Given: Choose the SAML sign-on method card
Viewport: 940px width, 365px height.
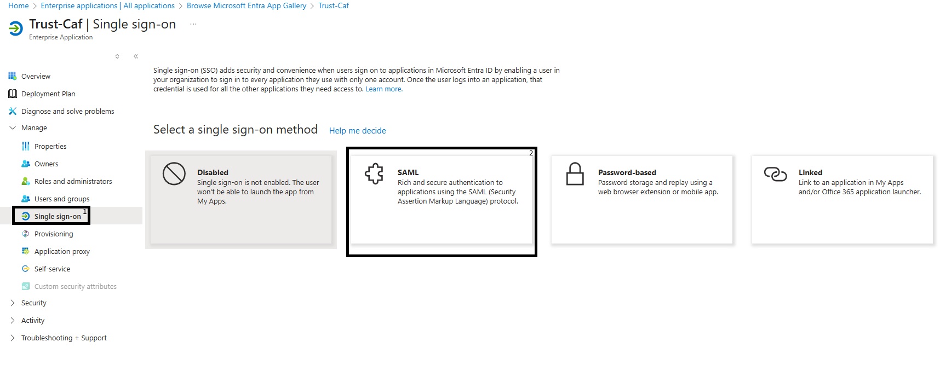Looking at the screenshot, I should click(x=442, y=200).
